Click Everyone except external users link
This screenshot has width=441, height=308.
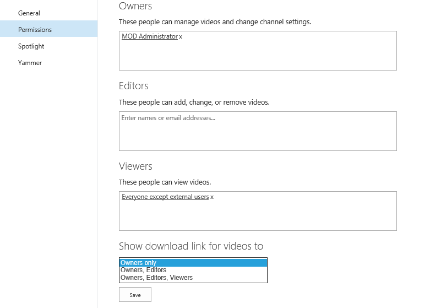coord(165,197)
